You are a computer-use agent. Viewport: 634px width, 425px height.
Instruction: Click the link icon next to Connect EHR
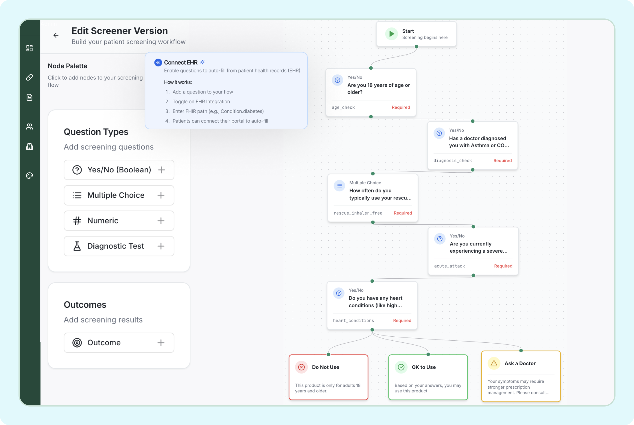158,62
